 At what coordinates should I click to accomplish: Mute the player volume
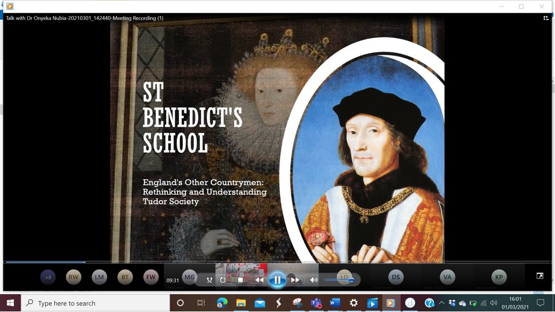coord(314,280)
